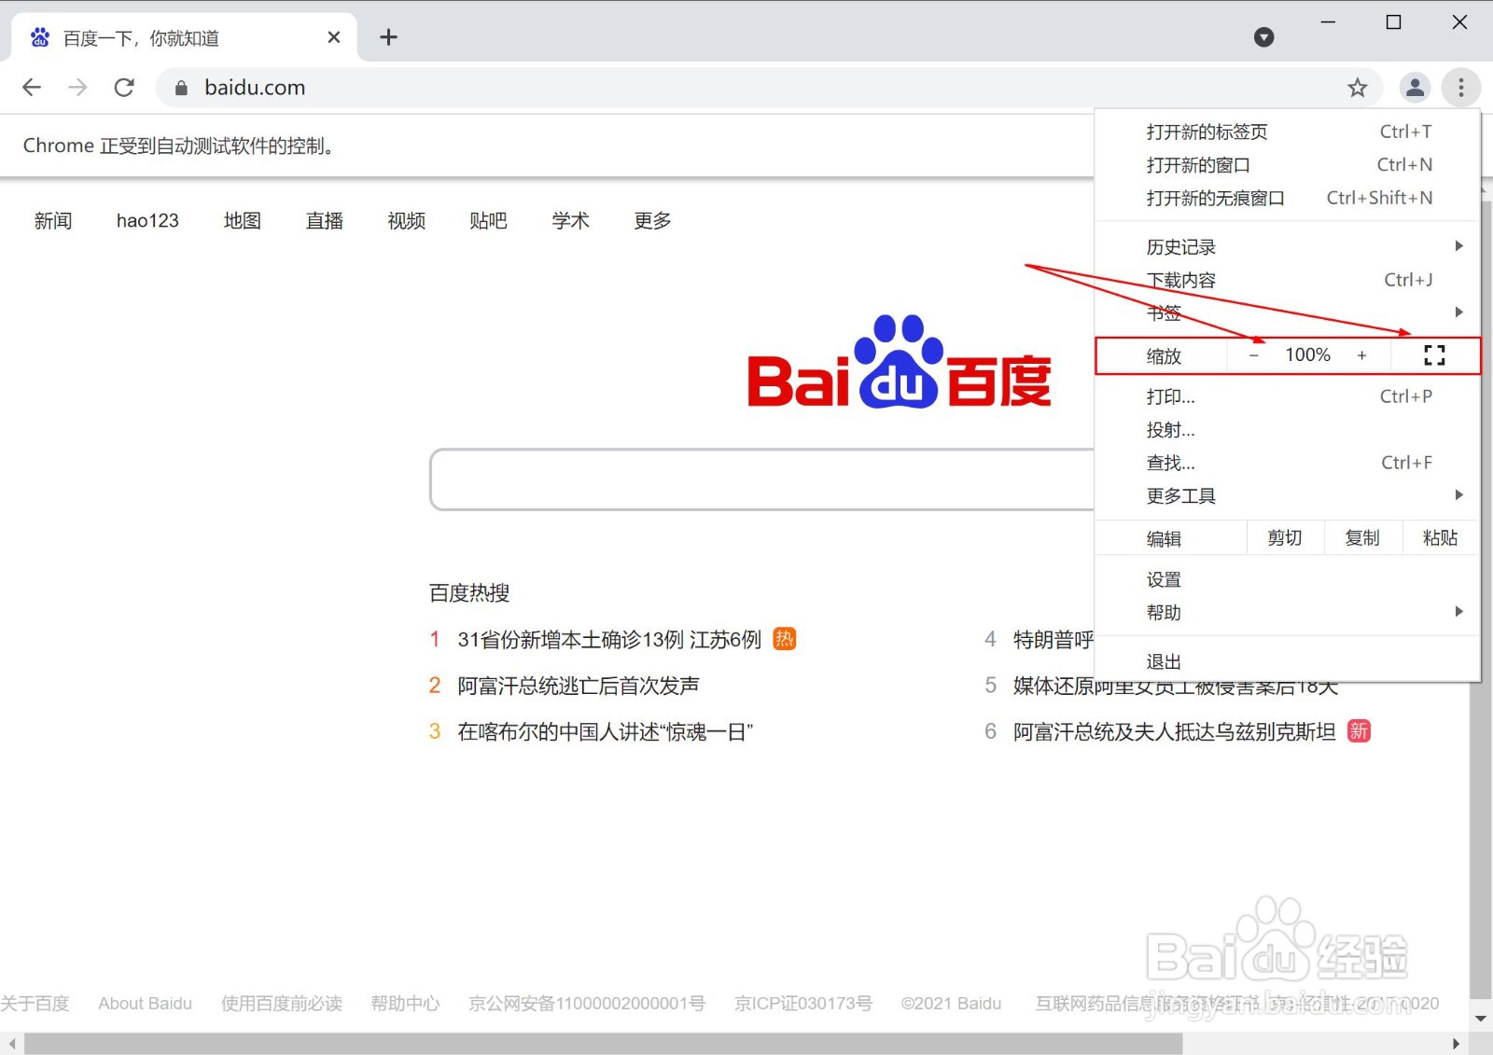Open trending item 阿富汗总统及夫人抵达乌兹别克斯坦

point(1175,732)
